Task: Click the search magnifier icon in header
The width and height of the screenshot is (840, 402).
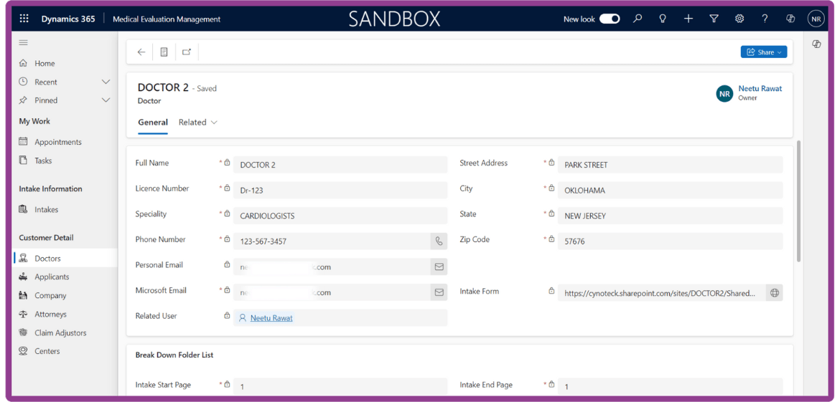Action: tap(637, 19)
